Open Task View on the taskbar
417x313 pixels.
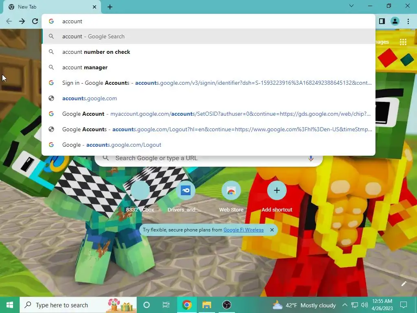166,305
